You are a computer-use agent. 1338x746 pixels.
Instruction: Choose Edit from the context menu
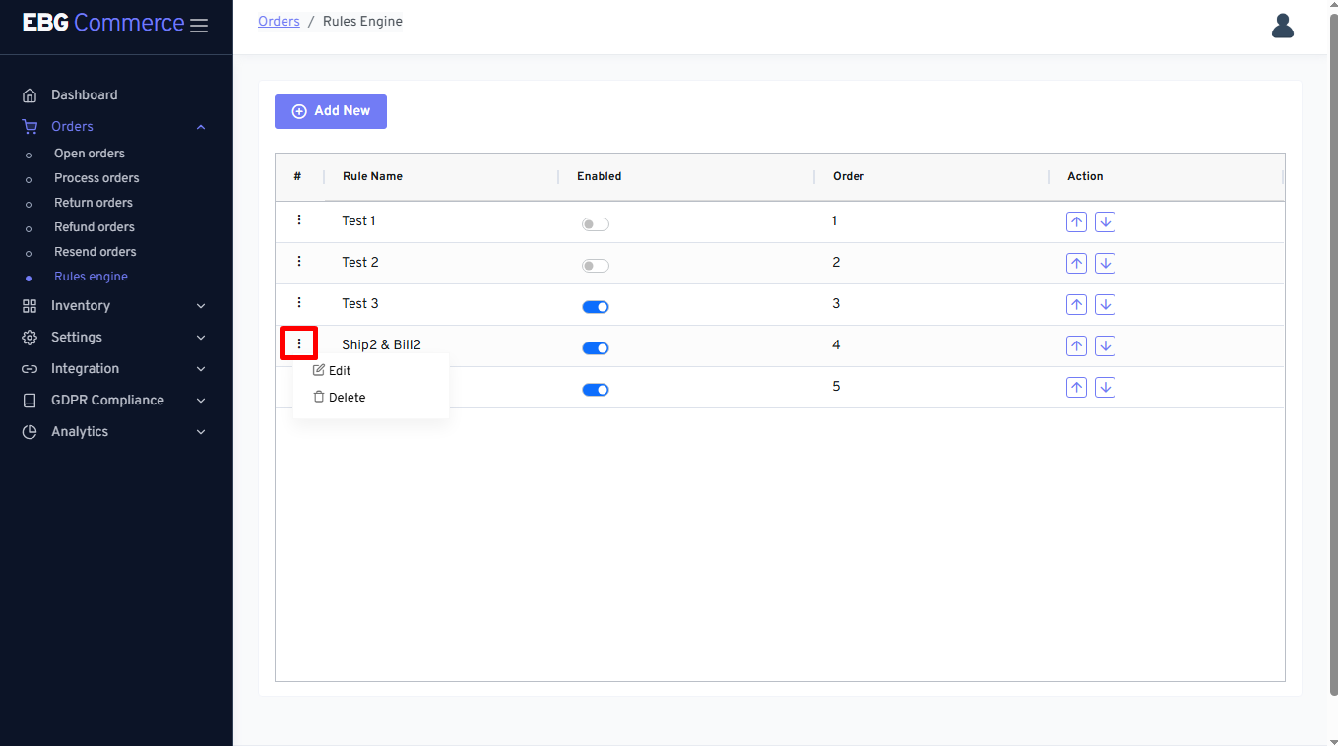tap(339, 371)
